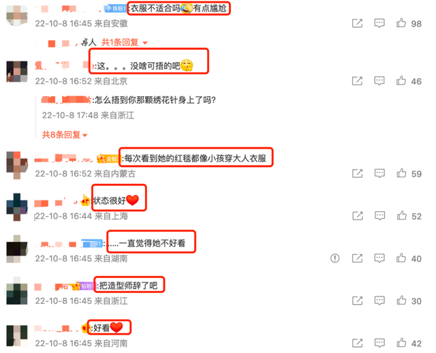Open avatar of the 安徽 commenter
Viewport: 436px width, 353px height.
(x=17, y=16)
